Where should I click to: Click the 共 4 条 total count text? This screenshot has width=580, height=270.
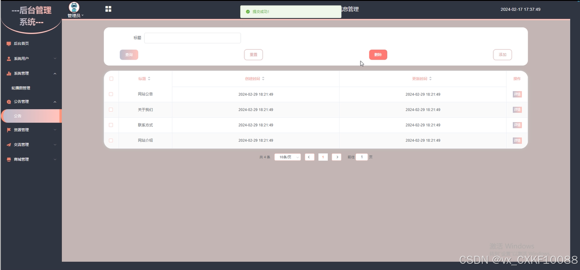265,157
